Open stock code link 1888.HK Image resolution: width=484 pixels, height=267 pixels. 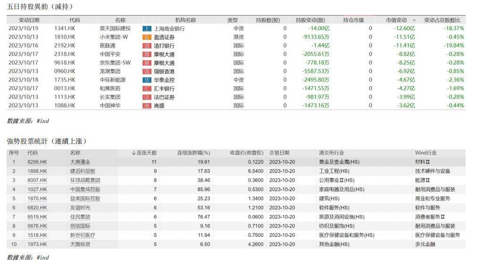click(x=37, y=171)
